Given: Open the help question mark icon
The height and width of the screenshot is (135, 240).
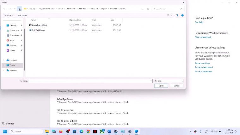Looking at the screenshot, I should [182, 15].
